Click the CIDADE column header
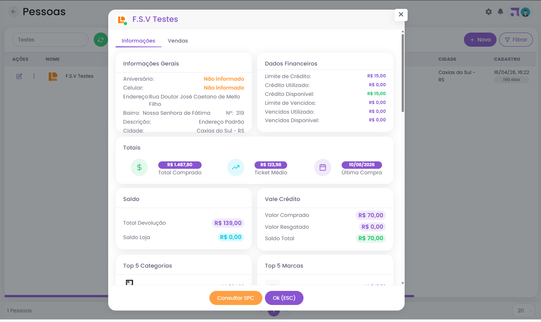Screen dimensions: 541x322 click(x=447, y=59)
